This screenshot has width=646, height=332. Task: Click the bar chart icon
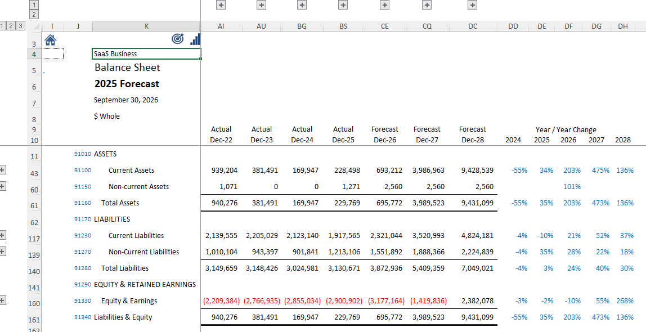[x=195, y=39]
